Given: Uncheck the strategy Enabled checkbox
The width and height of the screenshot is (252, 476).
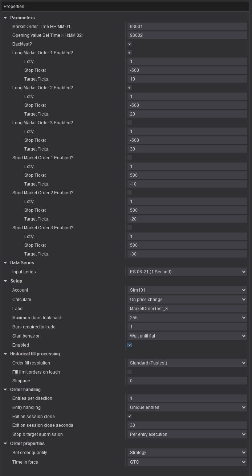Looking at the screenshot, I should tap(130, 345).
